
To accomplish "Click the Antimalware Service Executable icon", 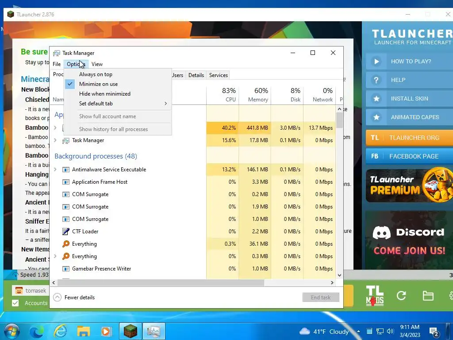I will tap(66, 170).
